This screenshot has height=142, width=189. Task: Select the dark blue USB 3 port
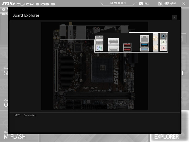click(144, 45)
